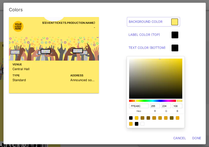Open the Background Color option
This screenshot has height=147, width=209.
point(153,22)
